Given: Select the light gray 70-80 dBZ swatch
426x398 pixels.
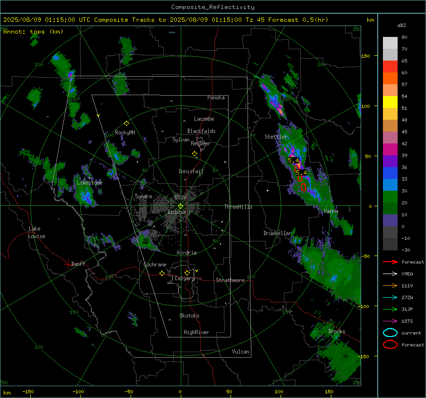Looking at the screenshot, I should click(x=390, y=43).
